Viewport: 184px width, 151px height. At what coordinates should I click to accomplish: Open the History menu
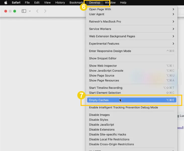click(x=60, y=3)
